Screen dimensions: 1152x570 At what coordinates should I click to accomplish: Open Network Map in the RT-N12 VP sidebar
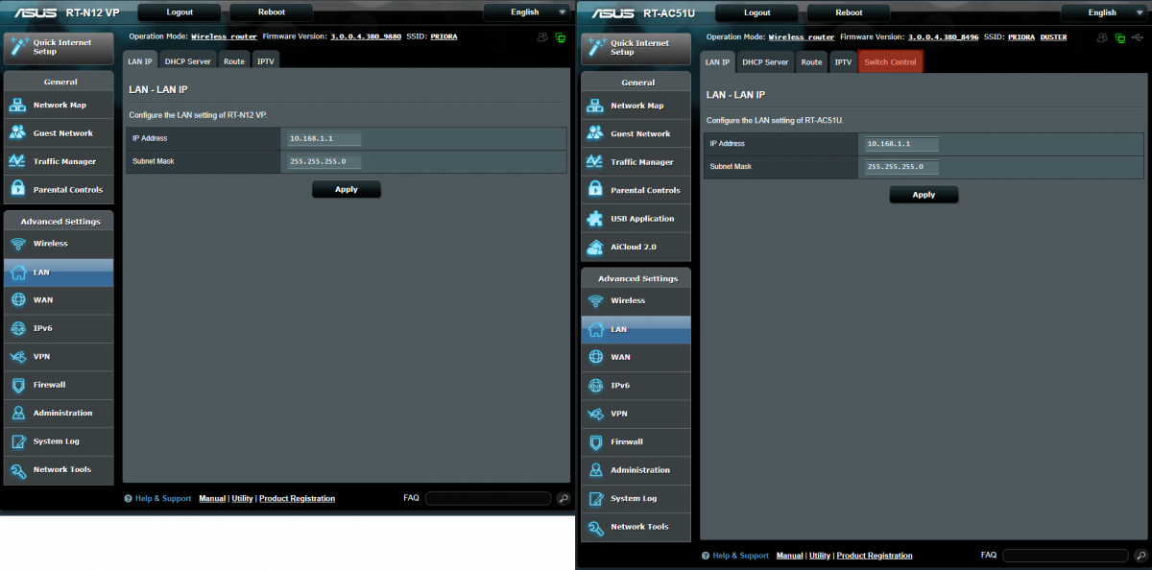(x=59, y=106)
